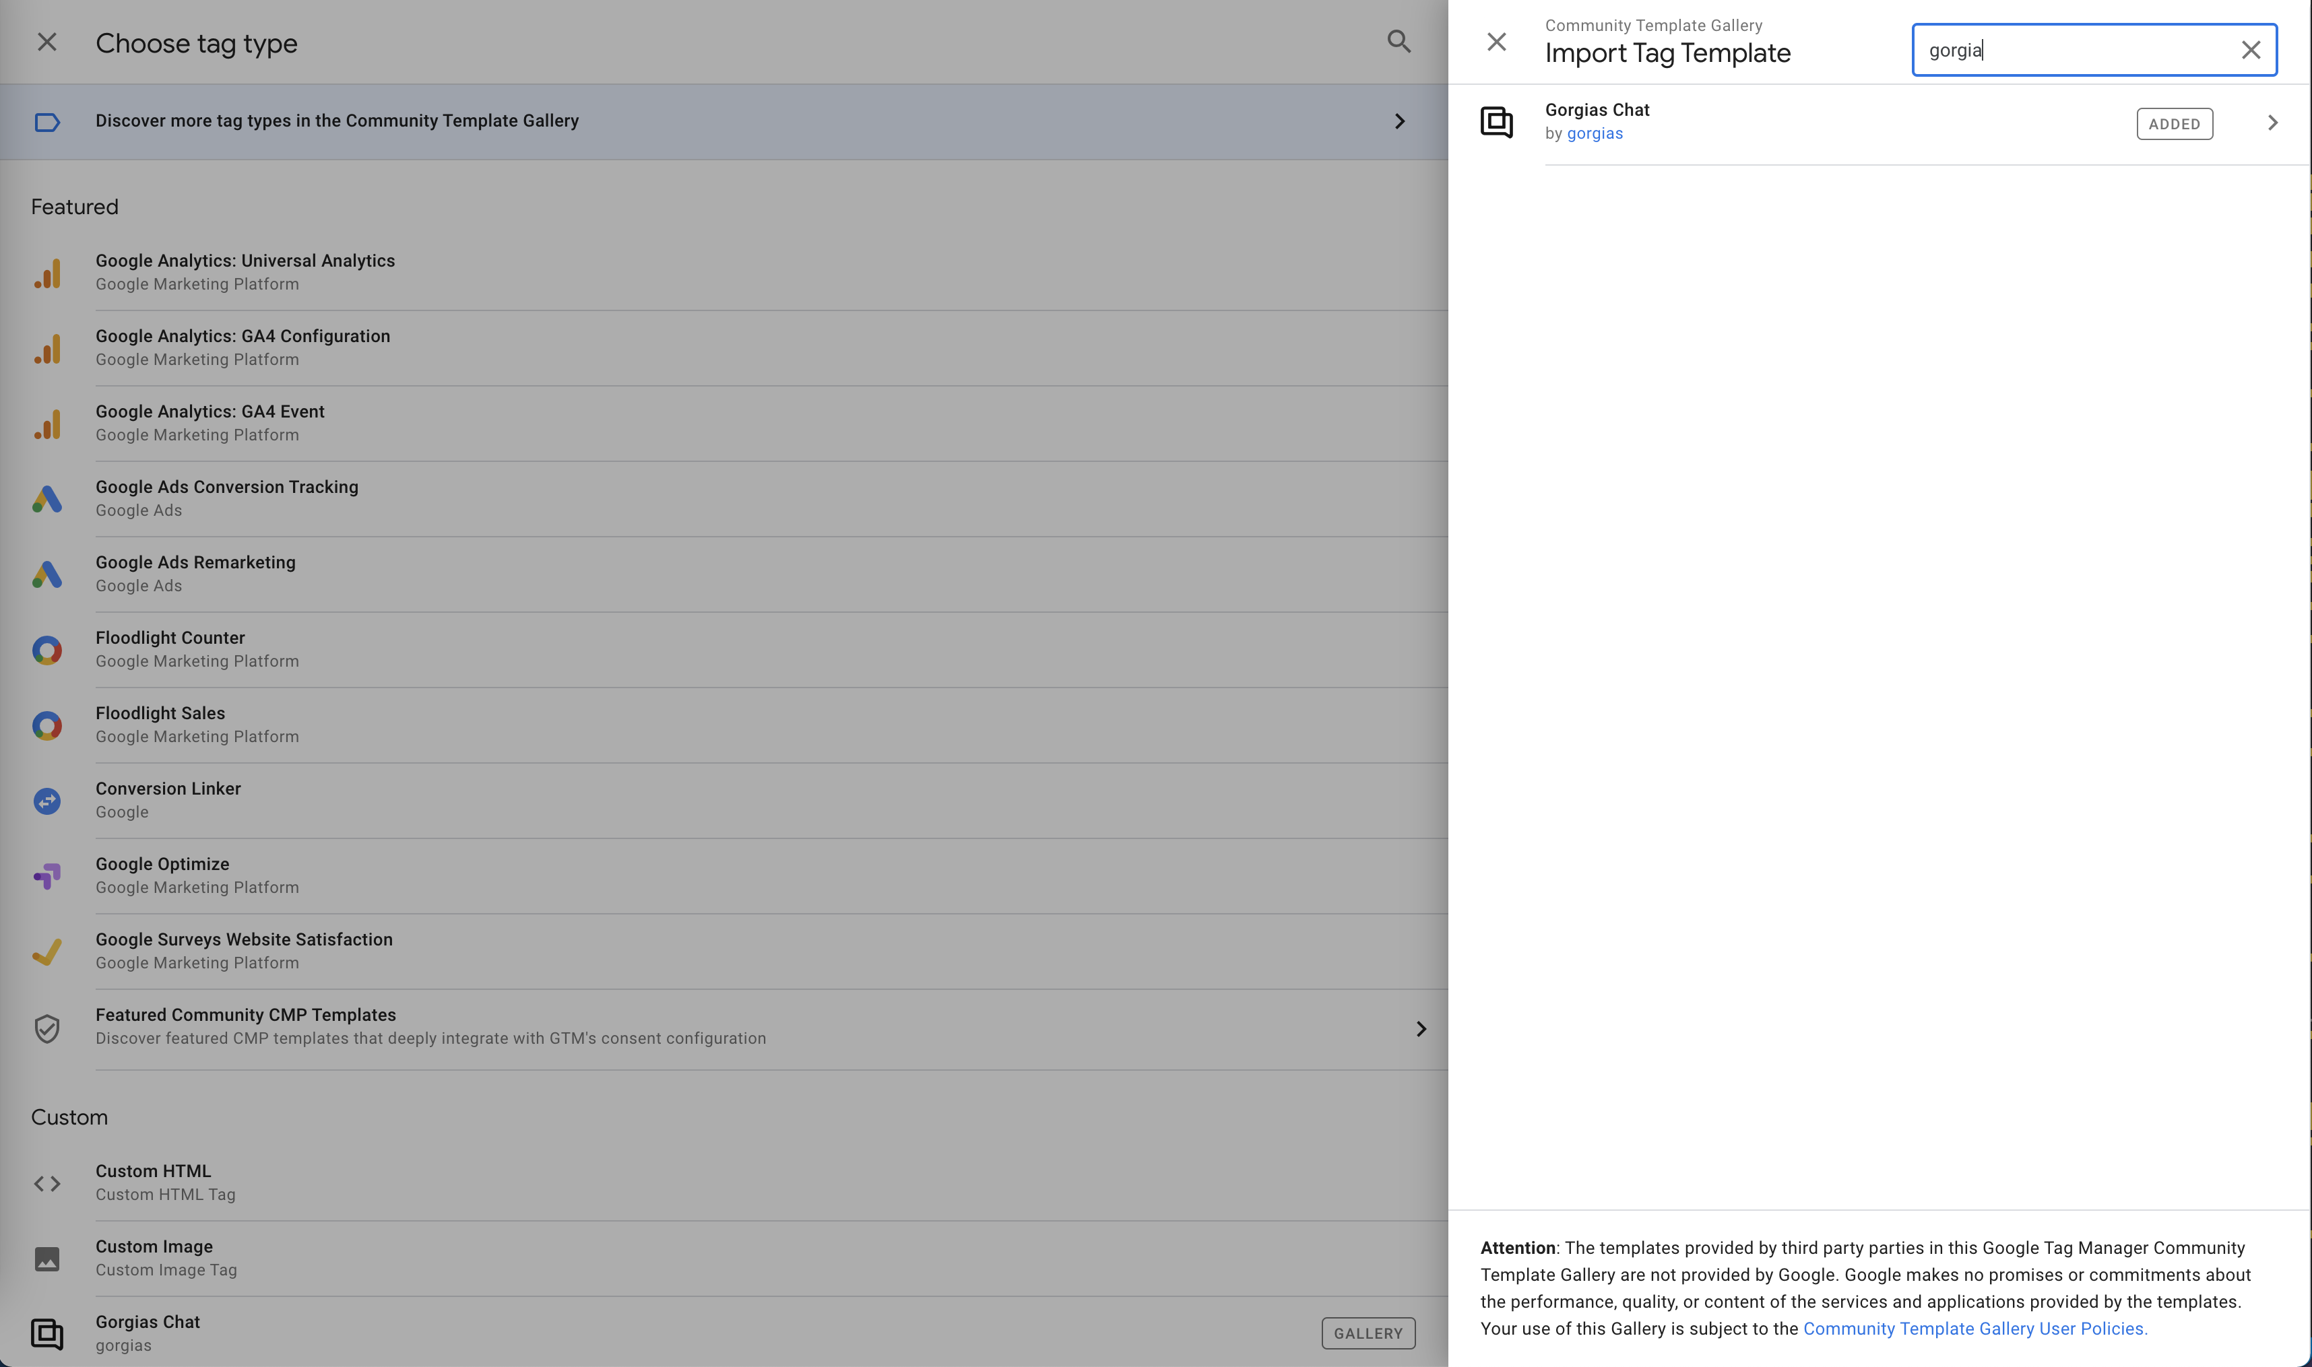Click Google Optimize icon
The width and height of the screenshot is (2312, 1367).
coord(47,876)
